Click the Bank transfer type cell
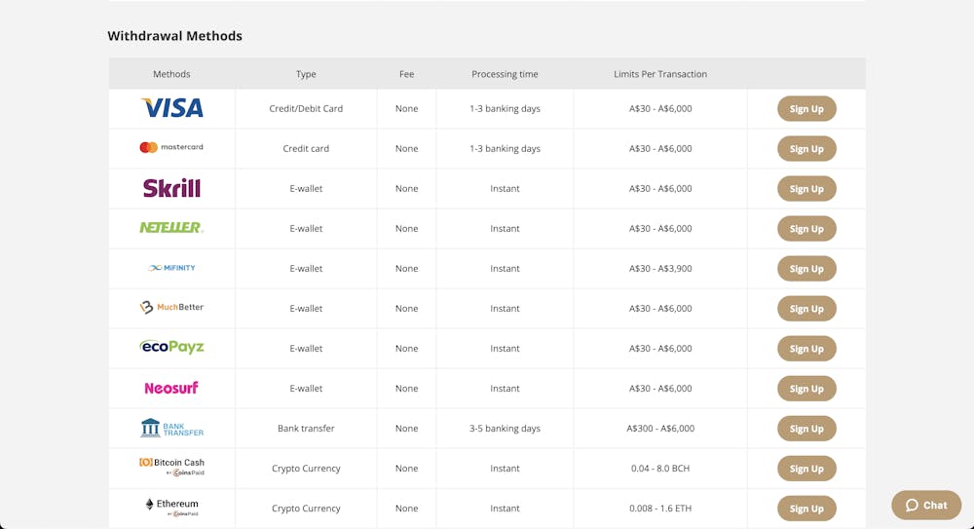 tap(306, 429)
